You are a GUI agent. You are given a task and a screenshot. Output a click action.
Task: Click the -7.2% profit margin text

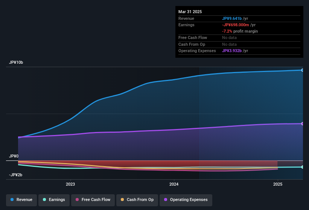240,31
